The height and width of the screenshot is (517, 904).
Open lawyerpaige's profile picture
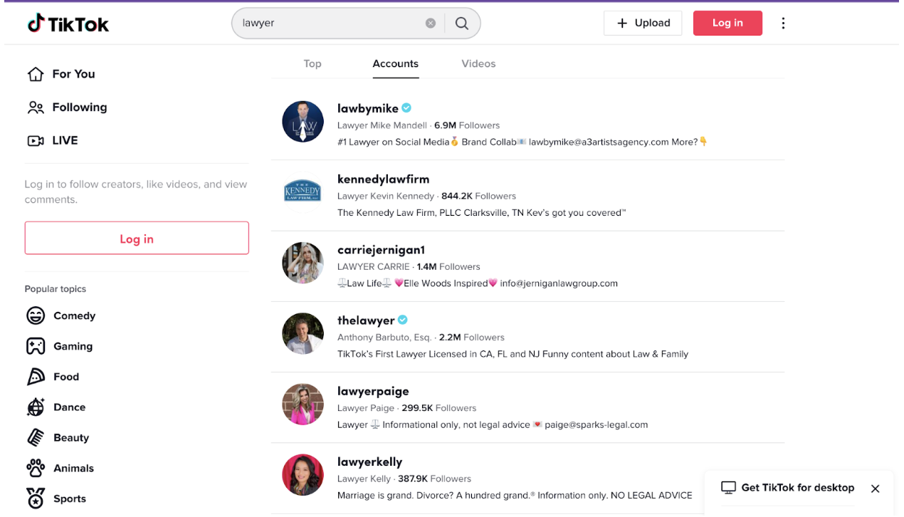[303, 404]
